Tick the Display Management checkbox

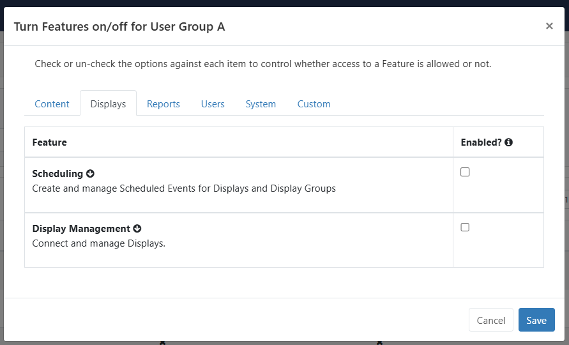pyautogui.click(x=465, y=227)
